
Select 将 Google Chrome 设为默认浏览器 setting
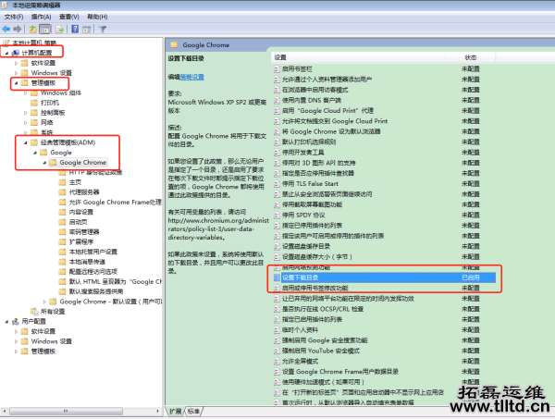[x=331, y=131]
